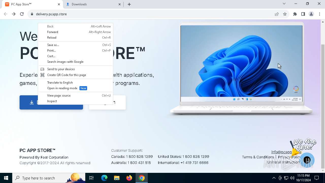Close the Downloads tab
The height and width of the screenshot is (183, 325).
(x=120, y=4)
